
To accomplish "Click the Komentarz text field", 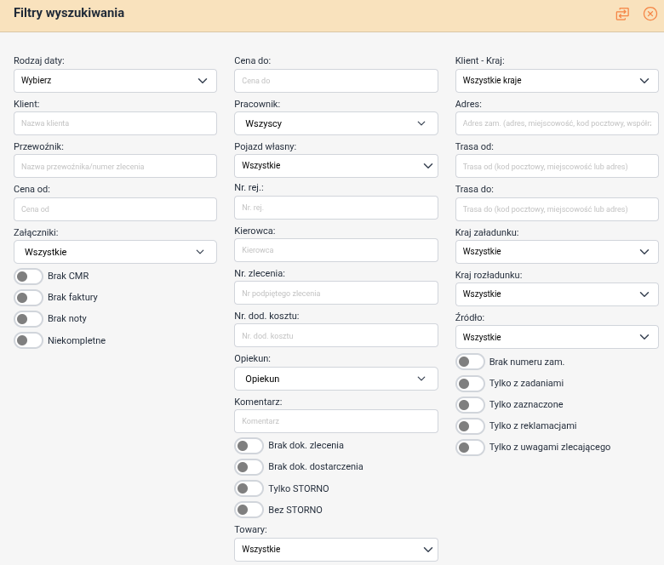I will click(335, 421).
